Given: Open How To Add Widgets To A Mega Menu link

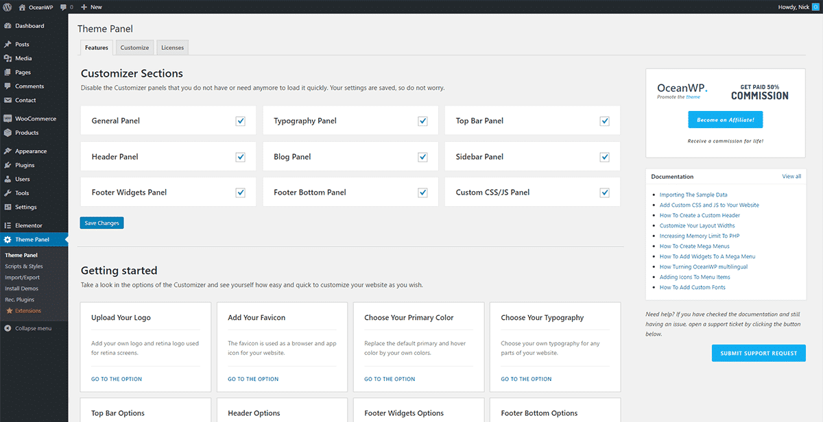Looking at the screenshot, I should click(707, 257).
